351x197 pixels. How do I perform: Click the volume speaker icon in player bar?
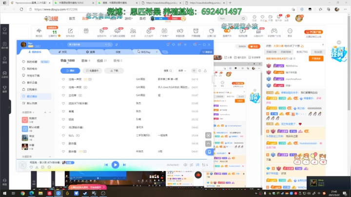(x=185, y=165)
